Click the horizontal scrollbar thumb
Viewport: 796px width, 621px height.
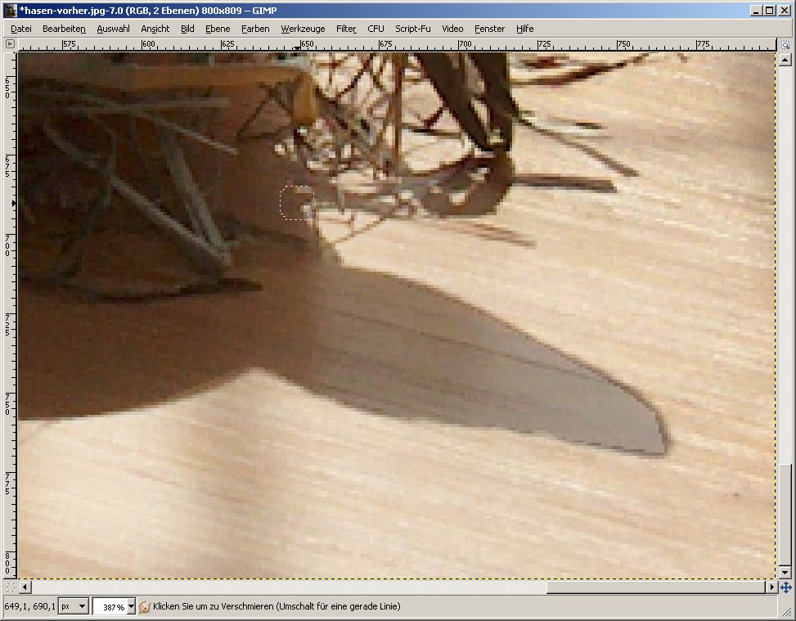[656, 587]
